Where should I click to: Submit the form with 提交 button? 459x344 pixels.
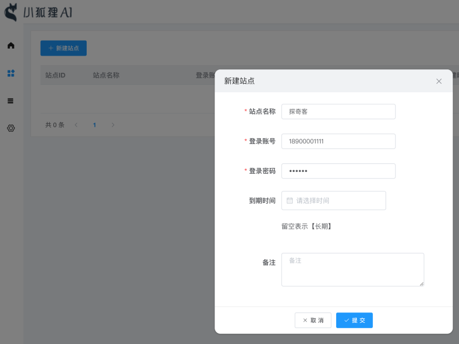click(x=354, y=320)
